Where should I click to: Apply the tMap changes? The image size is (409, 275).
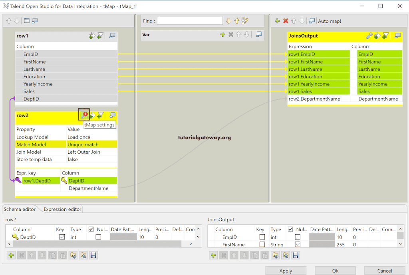[286, 270]
